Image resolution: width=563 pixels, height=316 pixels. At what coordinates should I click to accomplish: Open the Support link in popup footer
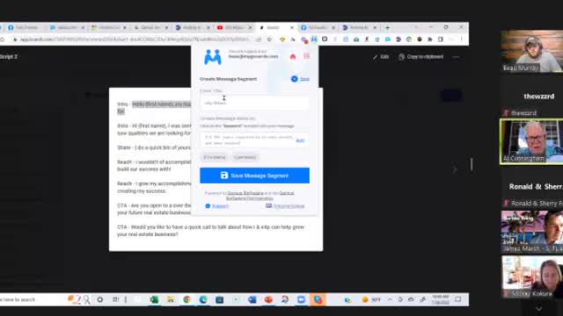pos(217,206)
